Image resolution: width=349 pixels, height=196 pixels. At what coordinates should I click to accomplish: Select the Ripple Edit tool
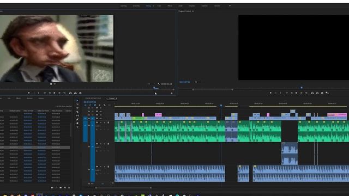pos(77,108)
